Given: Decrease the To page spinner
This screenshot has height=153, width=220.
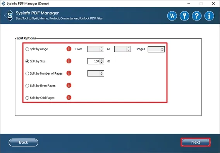Looking at the screenshot, I should (x=129, y=50).
